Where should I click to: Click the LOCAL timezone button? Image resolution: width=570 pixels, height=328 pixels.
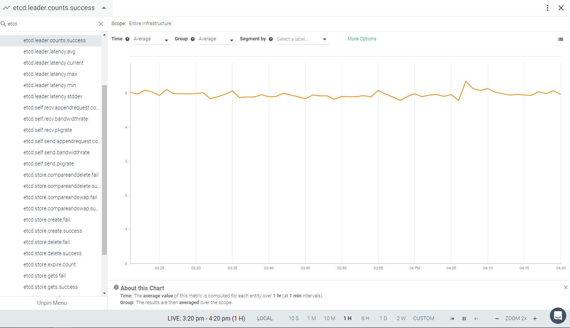pyautogui.click(x=265, y=319)
